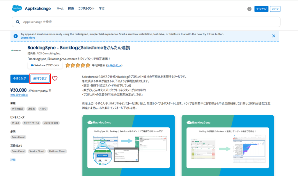Select the 通信業 industry tag
Image resolution: width=298 pixels, height=176 pixels.
pos(31,109)
